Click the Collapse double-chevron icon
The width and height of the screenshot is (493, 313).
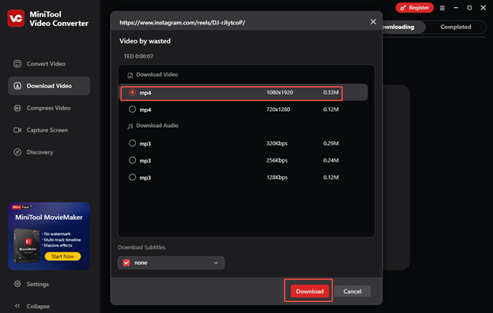click(17, 306)
